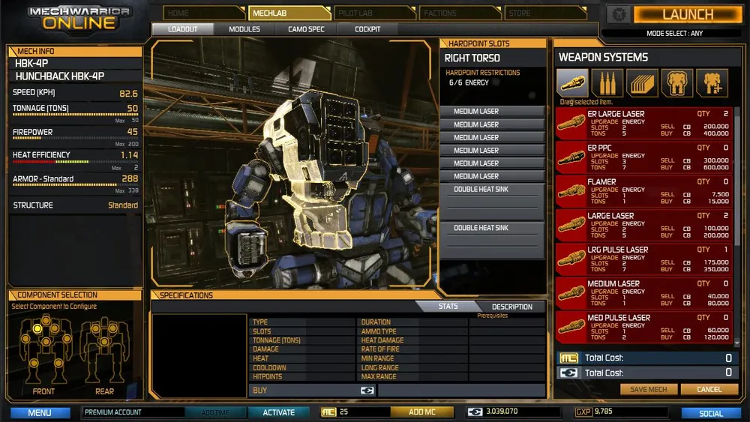Click the 'Standard' structure value
750x422 pixels.
(x=123, y=205)
